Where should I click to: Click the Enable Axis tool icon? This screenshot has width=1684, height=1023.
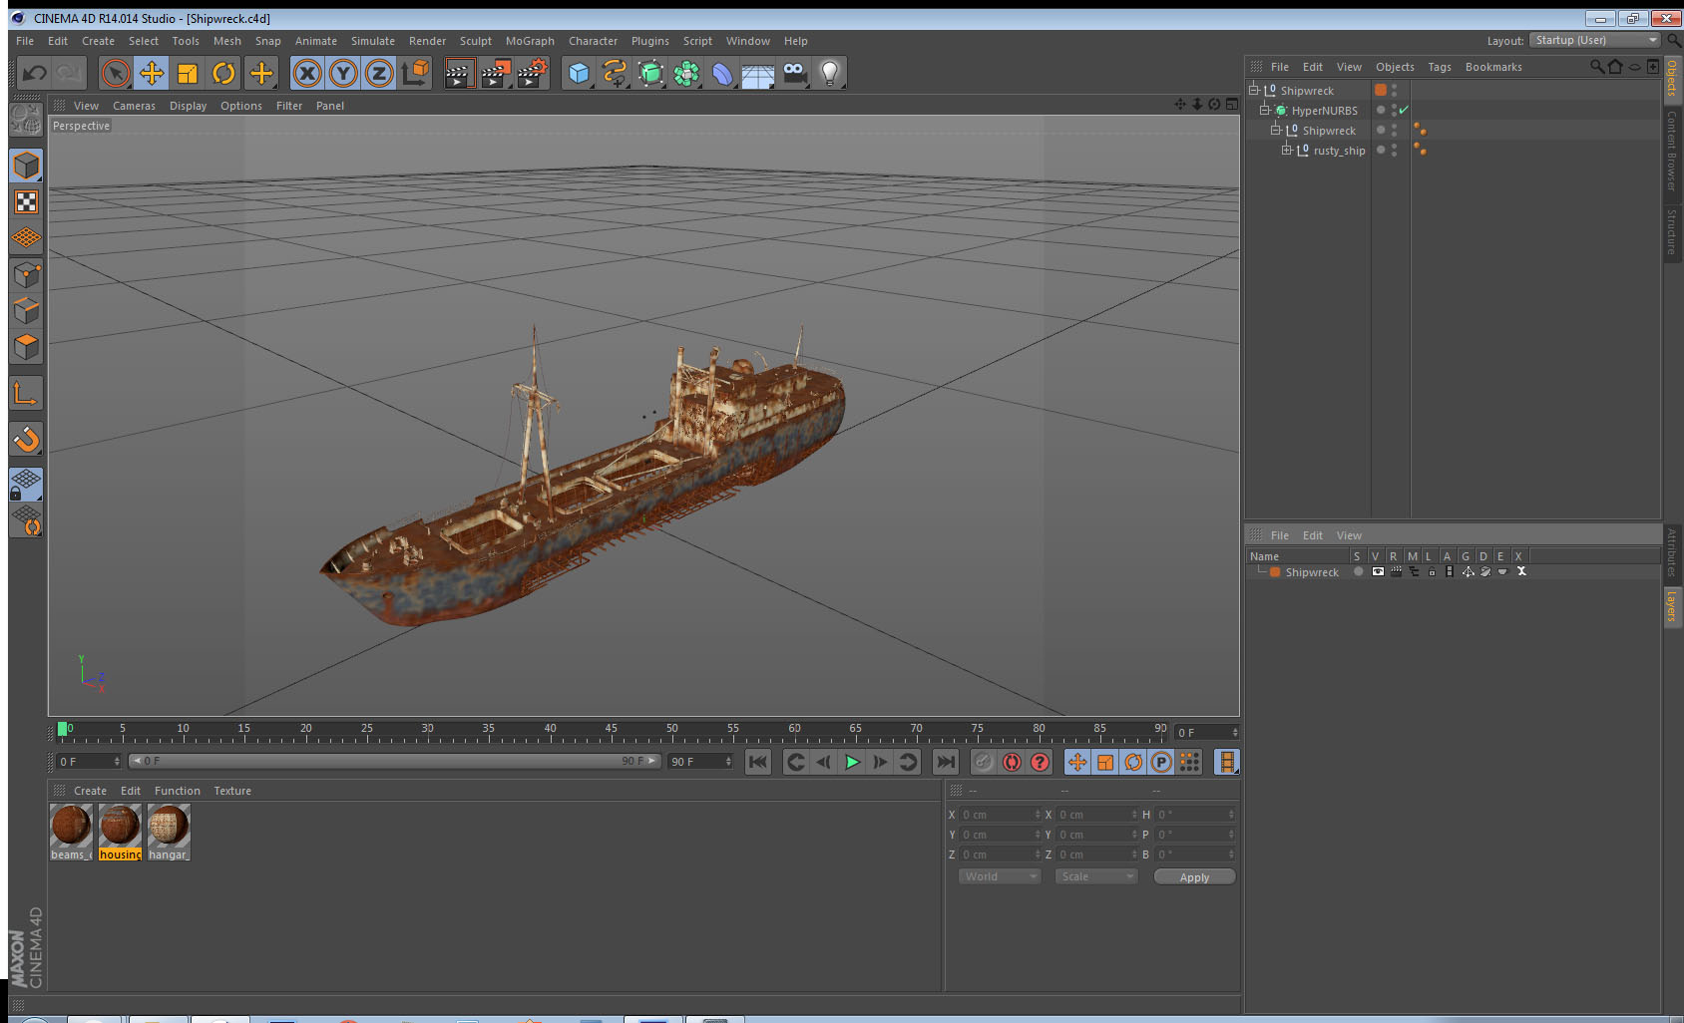tap(26, 393)
